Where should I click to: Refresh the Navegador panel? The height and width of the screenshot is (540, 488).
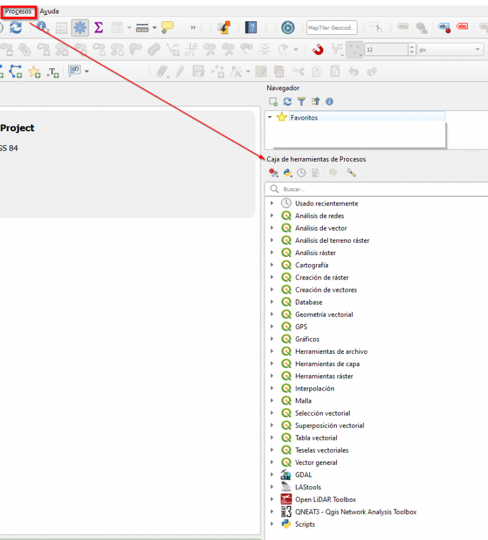pyautogui.click(x=287, y=101)
